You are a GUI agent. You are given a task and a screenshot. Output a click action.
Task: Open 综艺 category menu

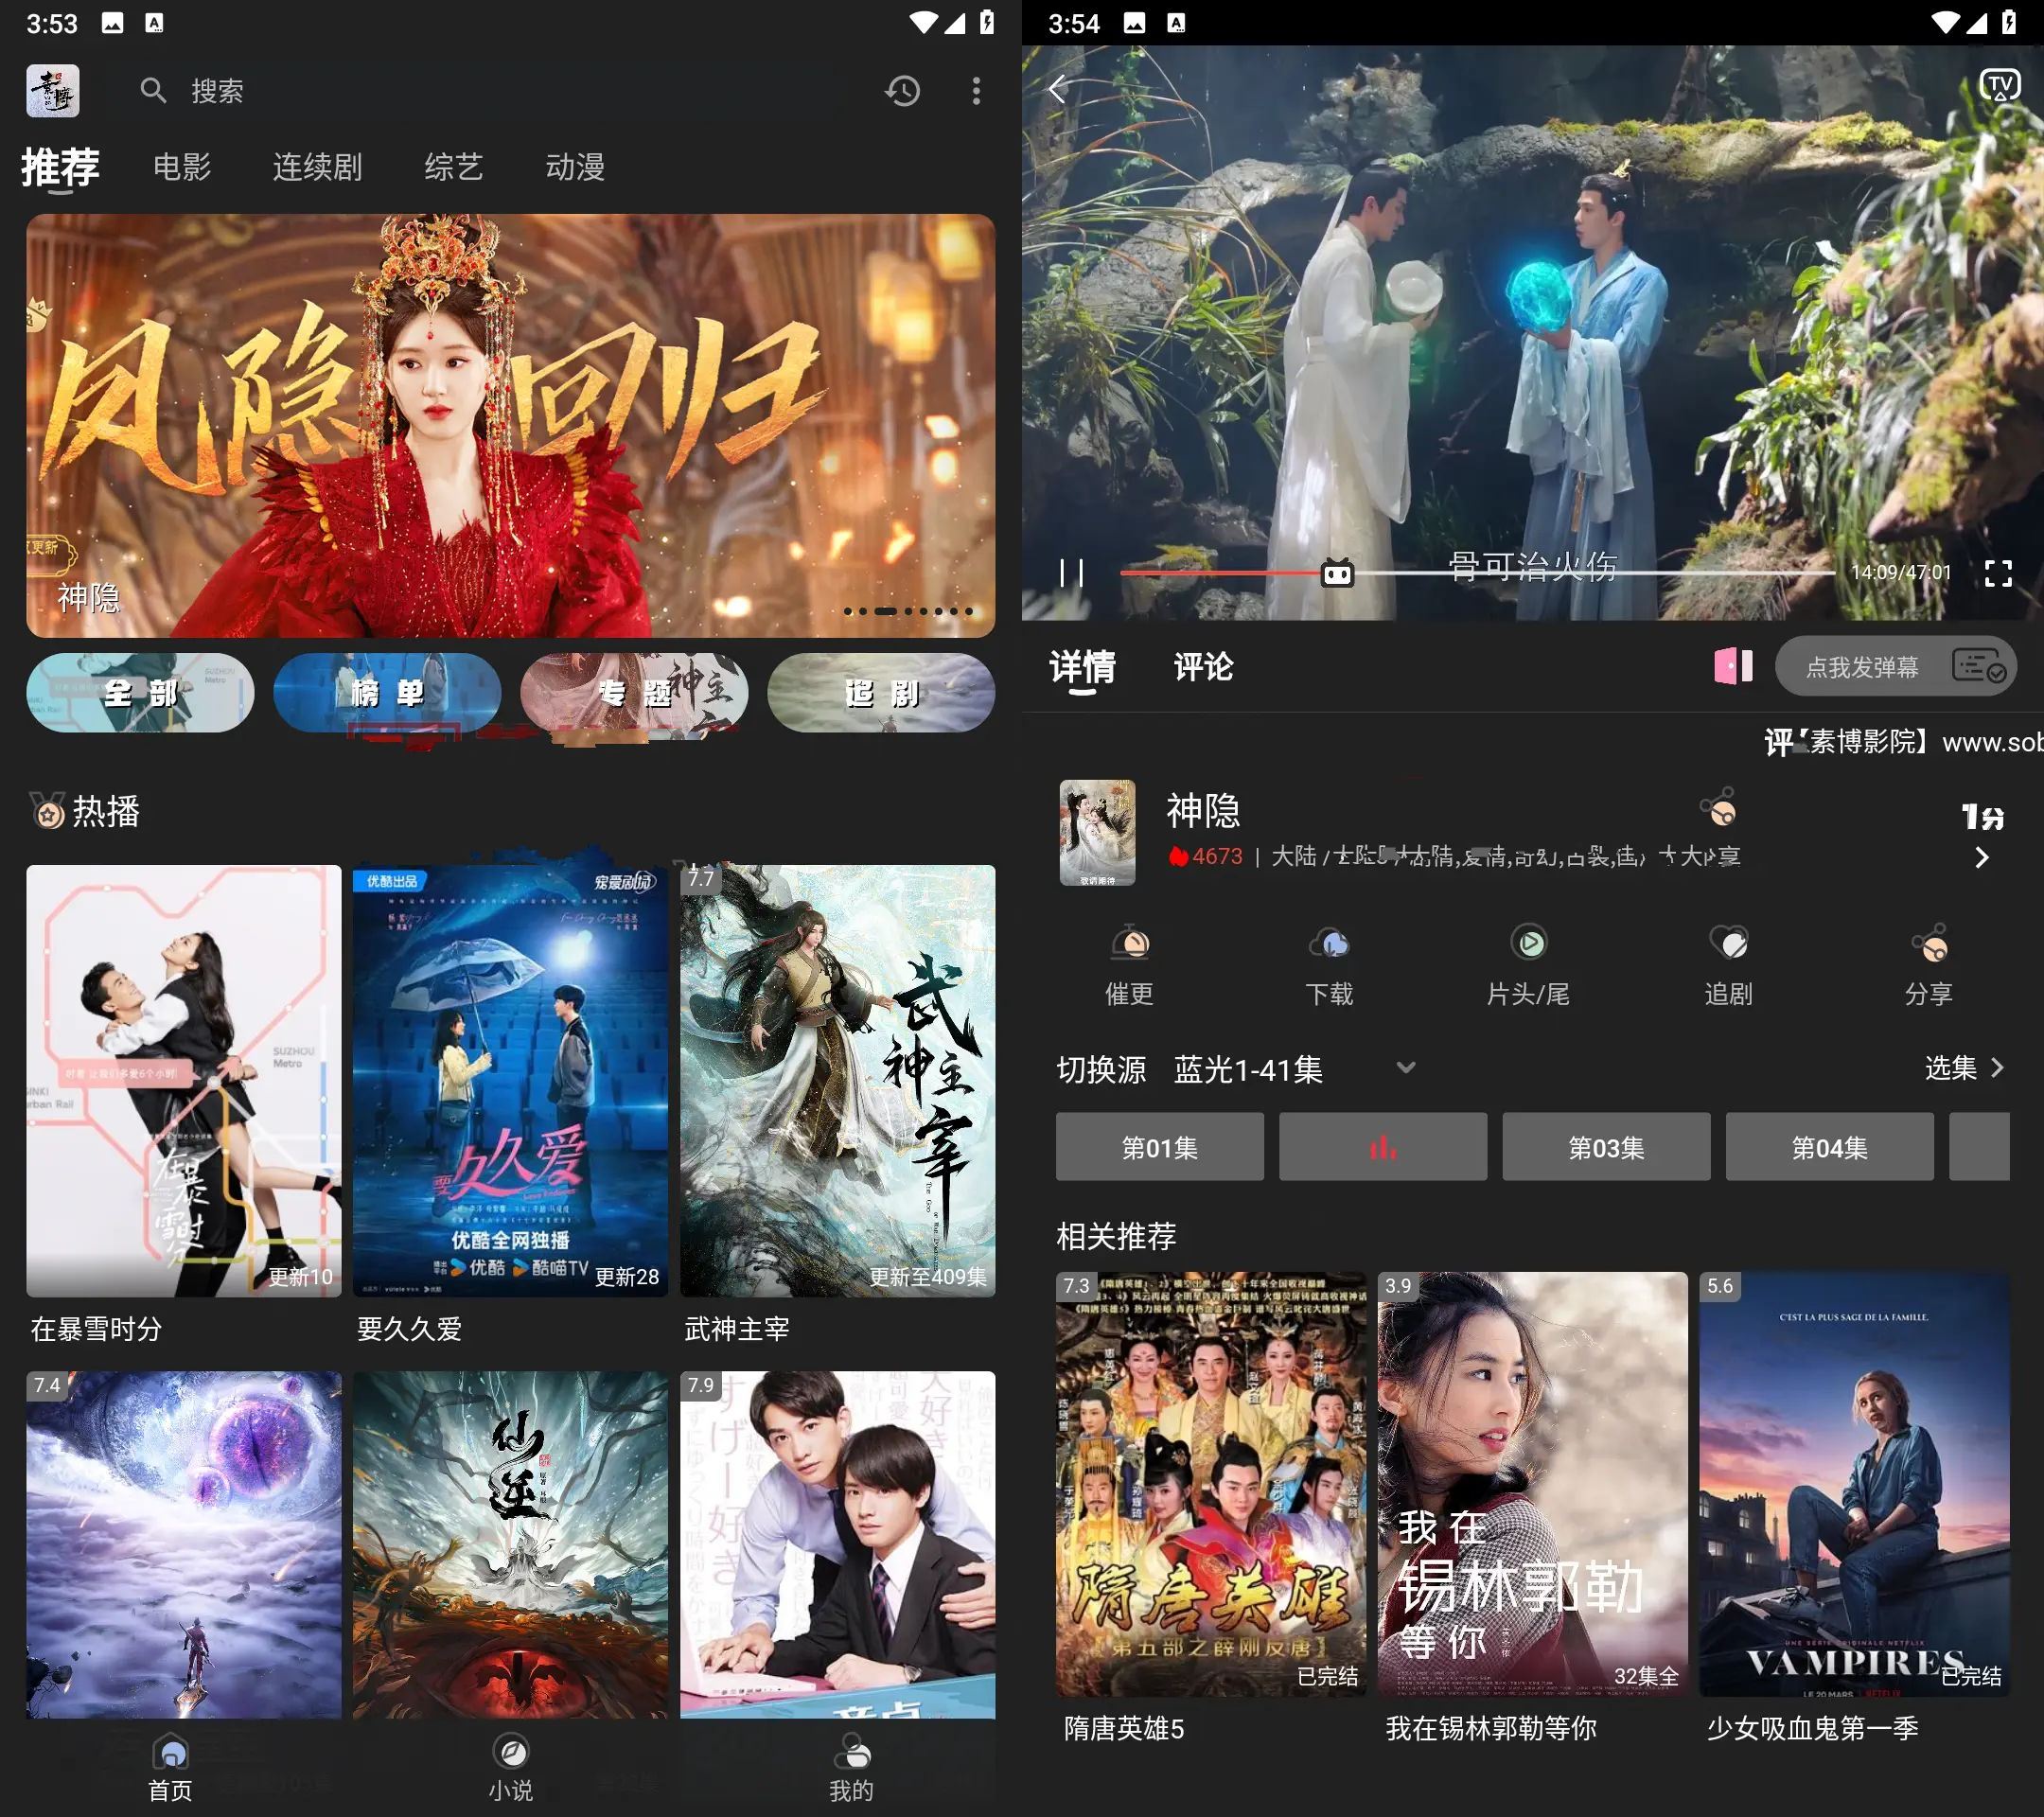[x=450, y=167]
